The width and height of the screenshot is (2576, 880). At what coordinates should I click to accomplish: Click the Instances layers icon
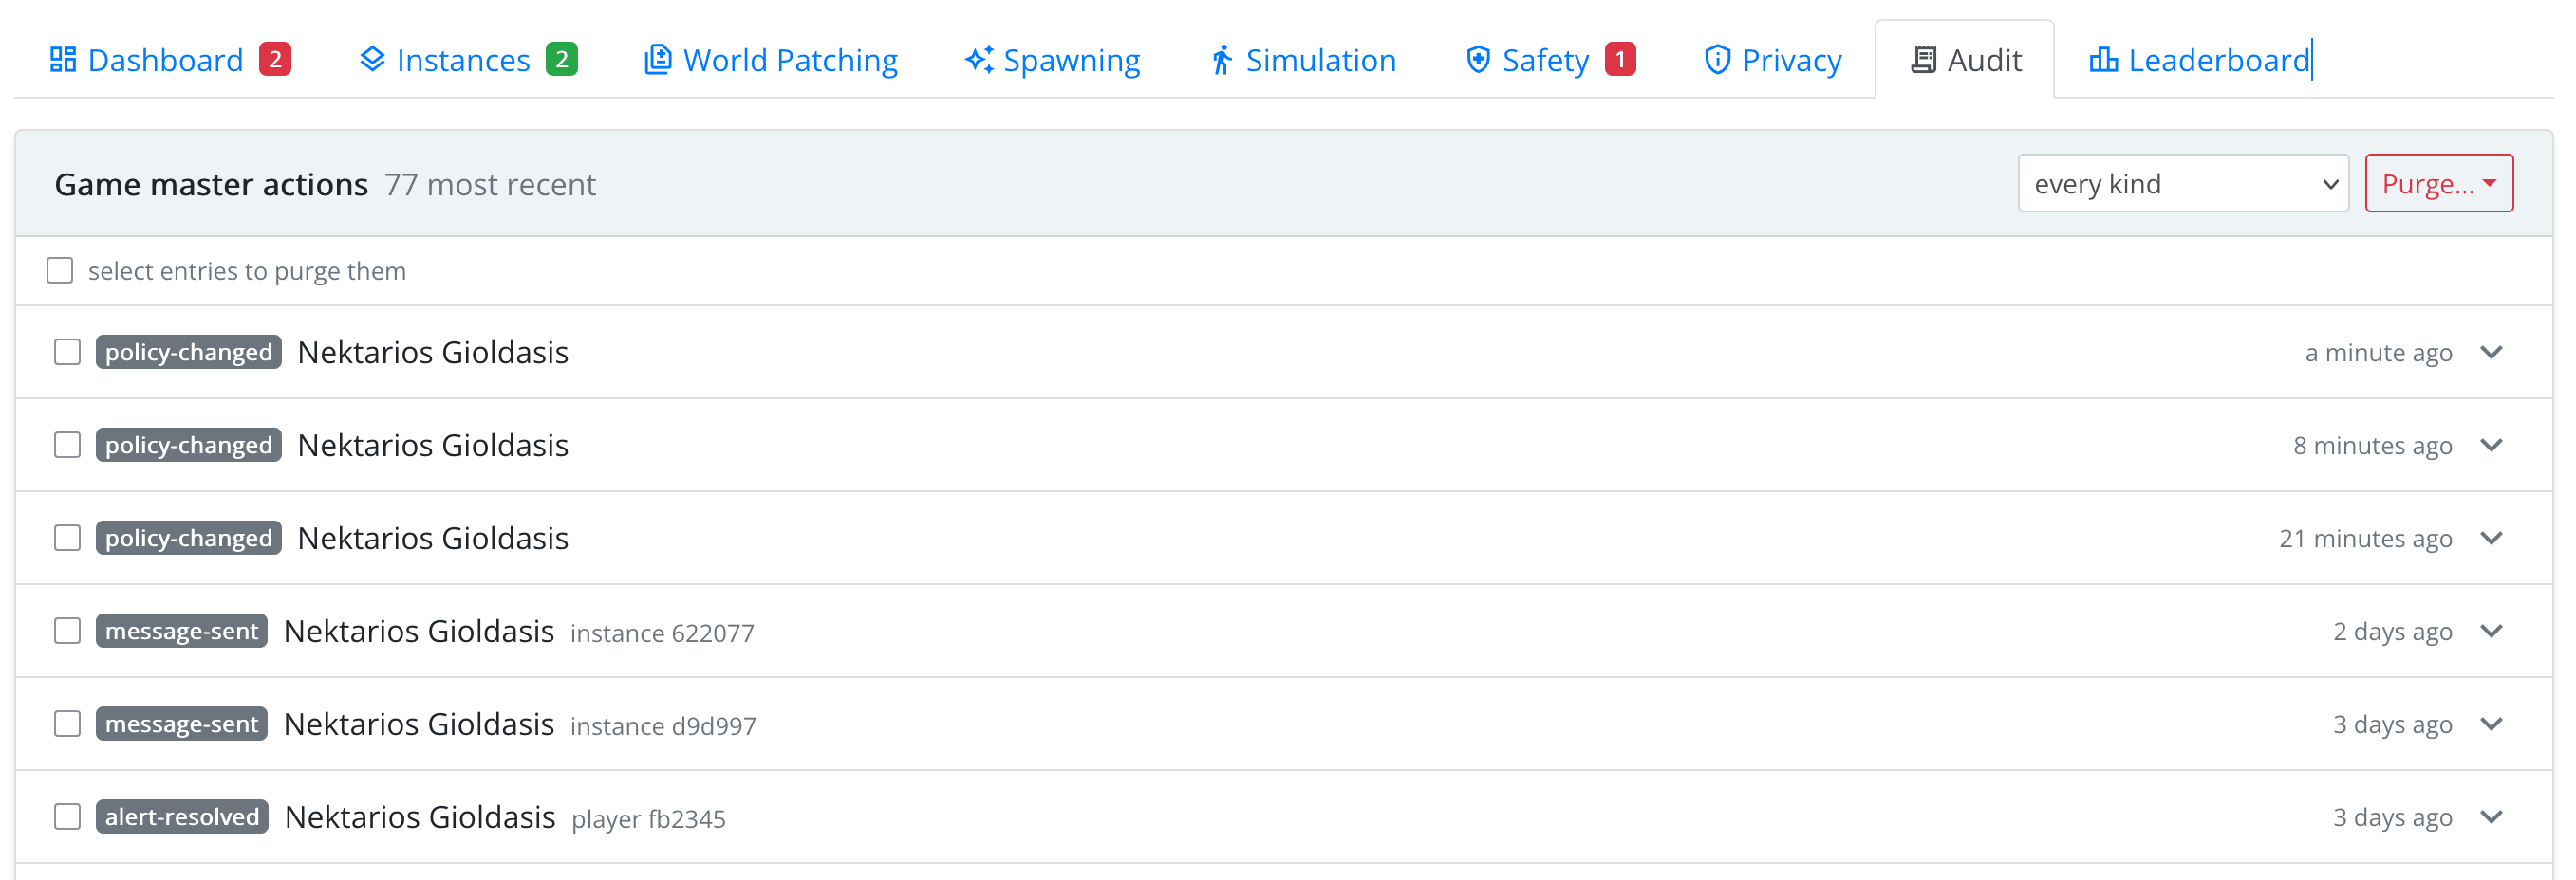click(372, 60)
